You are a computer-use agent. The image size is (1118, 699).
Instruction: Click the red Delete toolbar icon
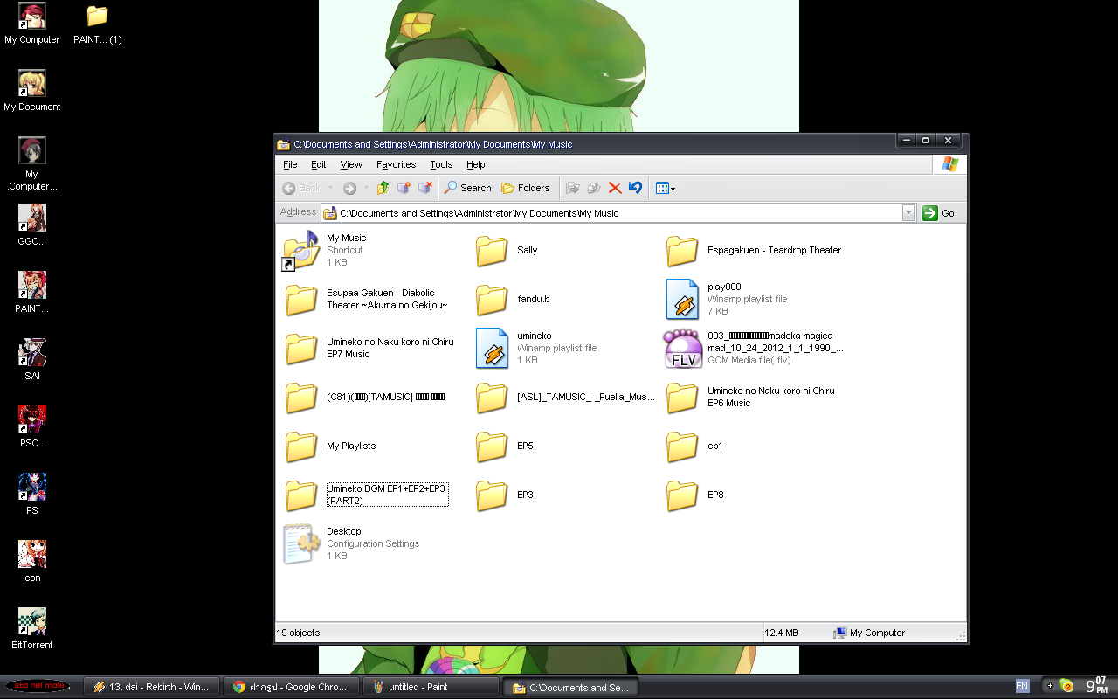(x=615, y=188)
